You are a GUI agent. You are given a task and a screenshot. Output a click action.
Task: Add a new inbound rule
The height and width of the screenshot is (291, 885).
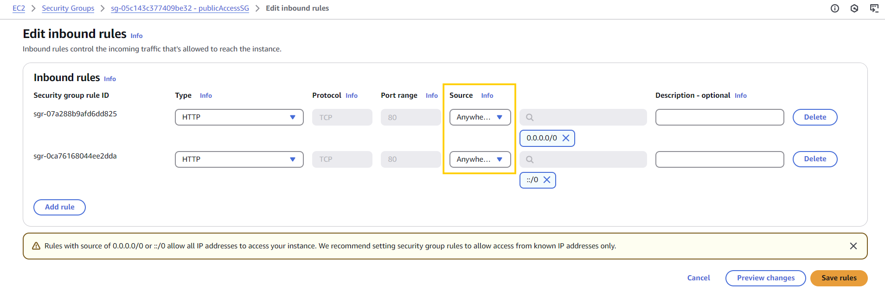[59, 207]
